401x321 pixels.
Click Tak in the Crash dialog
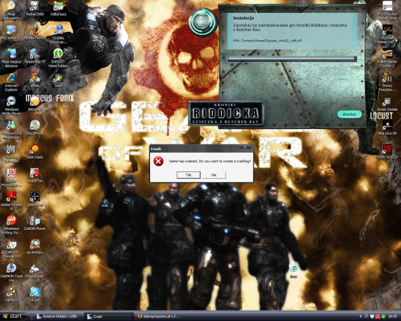point(188,175)
